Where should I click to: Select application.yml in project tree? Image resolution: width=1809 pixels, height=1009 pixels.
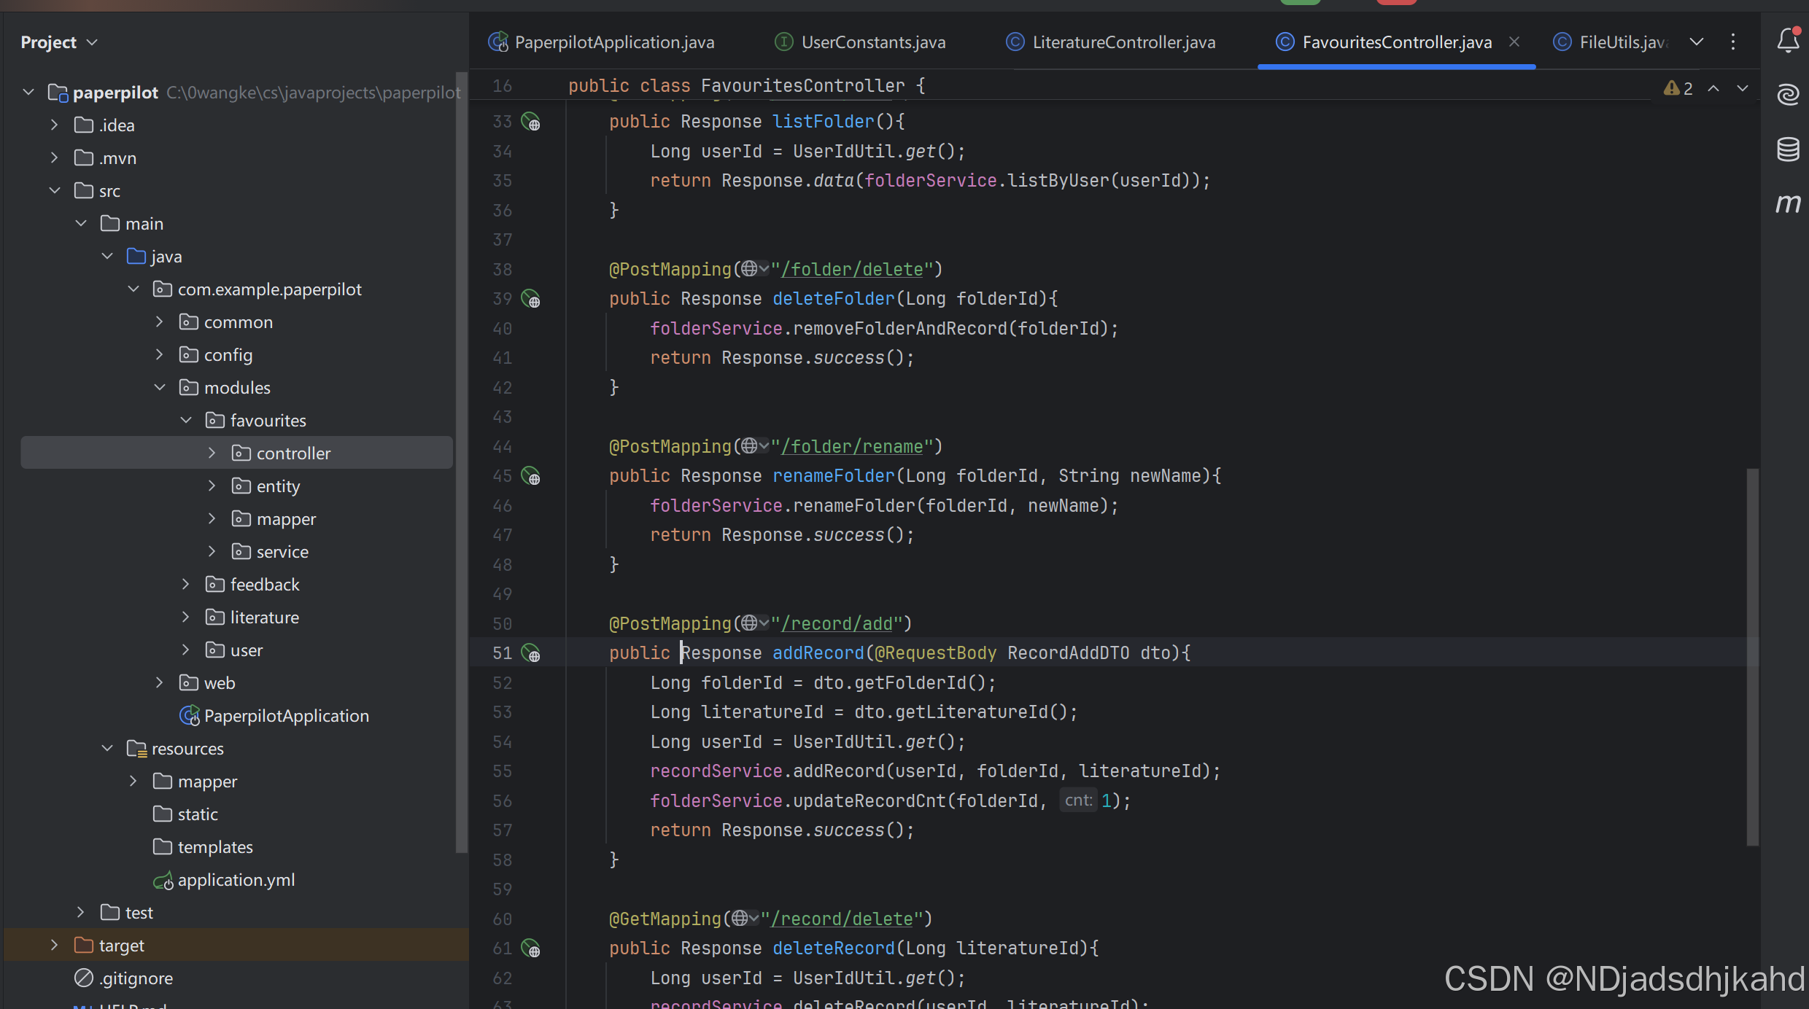[x=236, y=880]
